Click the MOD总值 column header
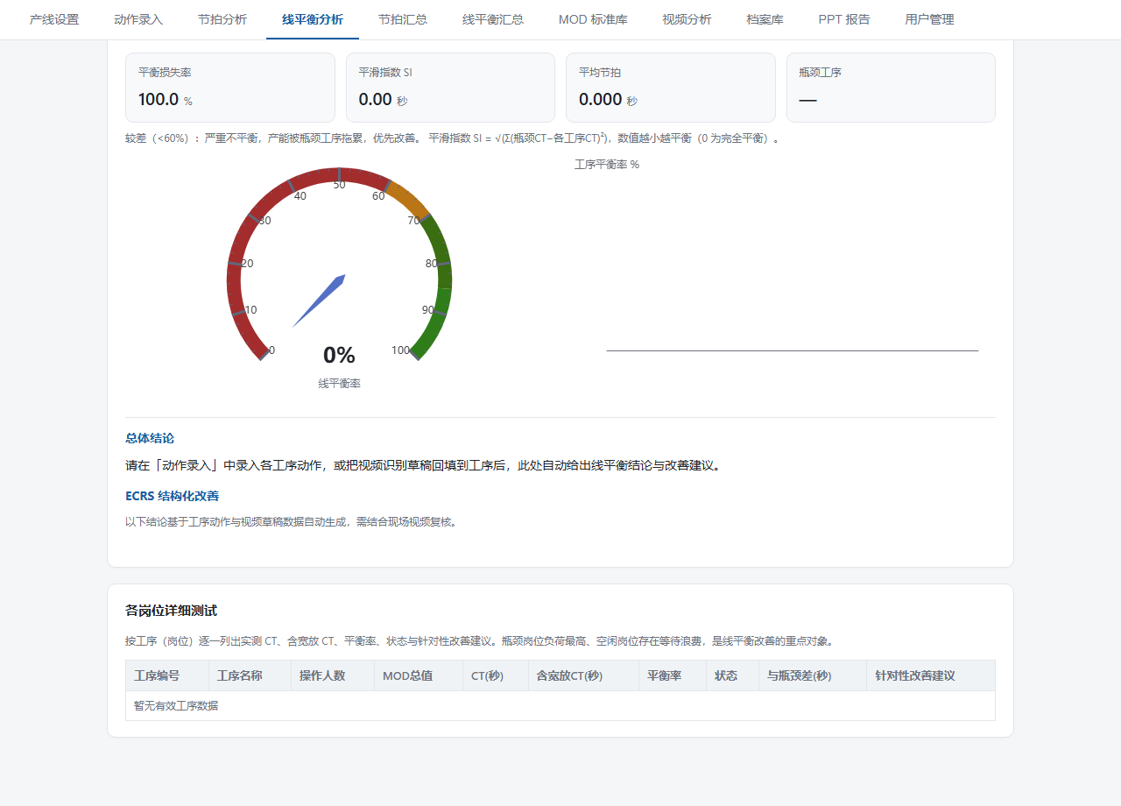This screenshot has width=1121, height=806. (418, 675)
